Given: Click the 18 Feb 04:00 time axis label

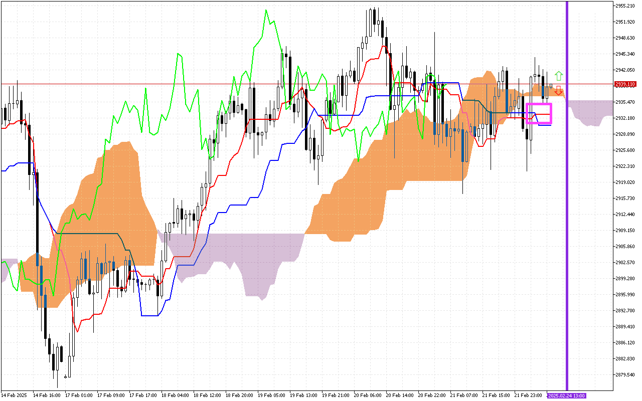Looking at the screenshot, I should coord(176,395).
